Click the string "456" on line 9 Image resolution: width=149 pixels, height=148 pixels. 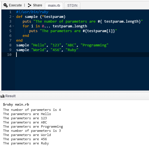point(56,50)
